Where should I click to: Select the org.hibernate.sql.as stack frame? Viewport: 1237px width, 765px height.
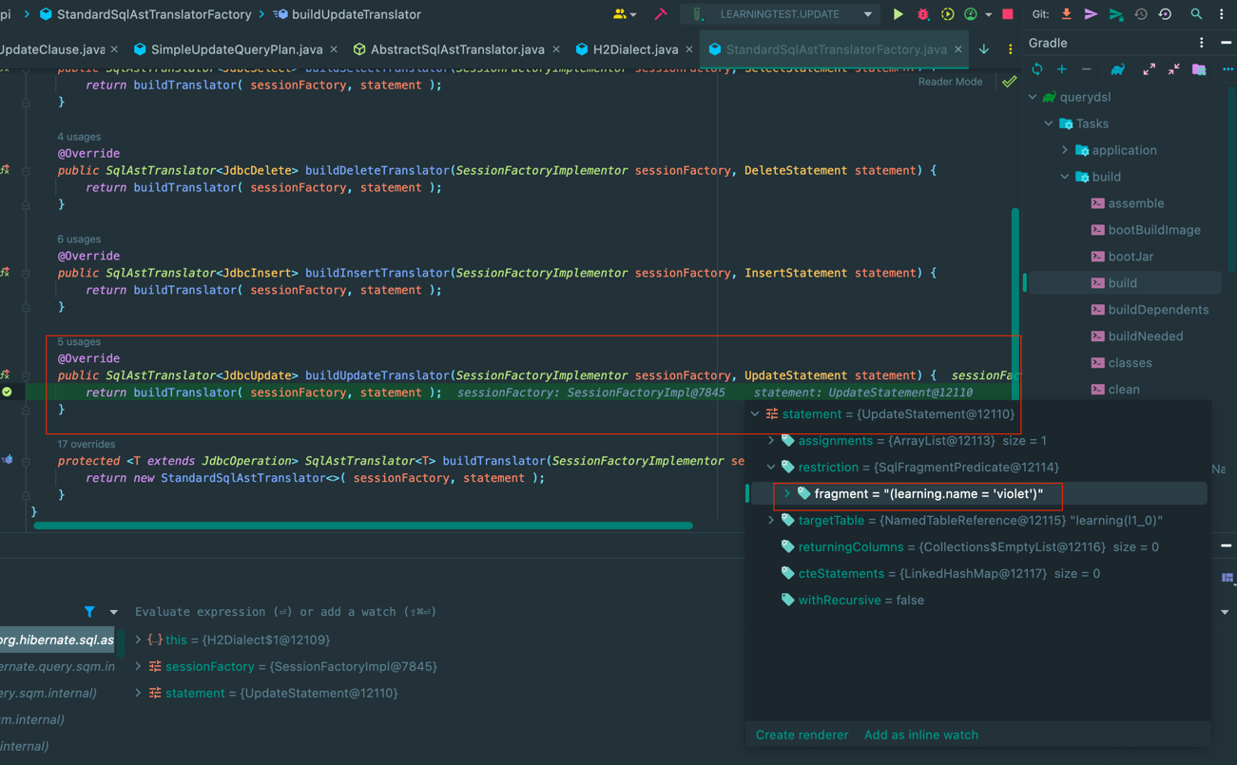[x=57, y=641]
